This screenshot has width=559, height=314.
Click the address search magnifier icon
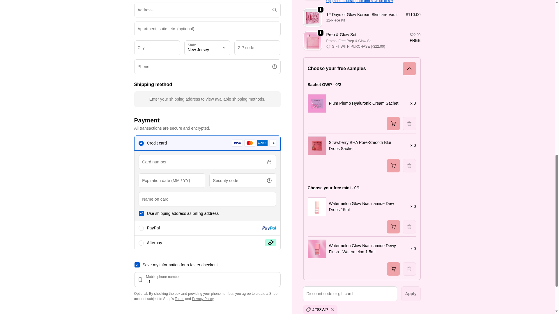pyautogui.click(x=274, y=10)
